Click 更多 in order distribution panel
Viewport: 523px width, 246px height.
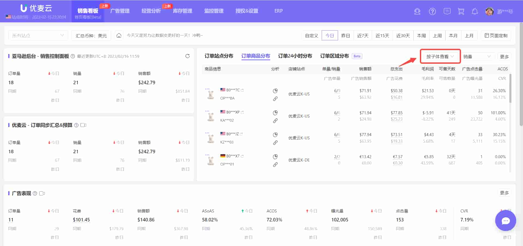[504, 56]
